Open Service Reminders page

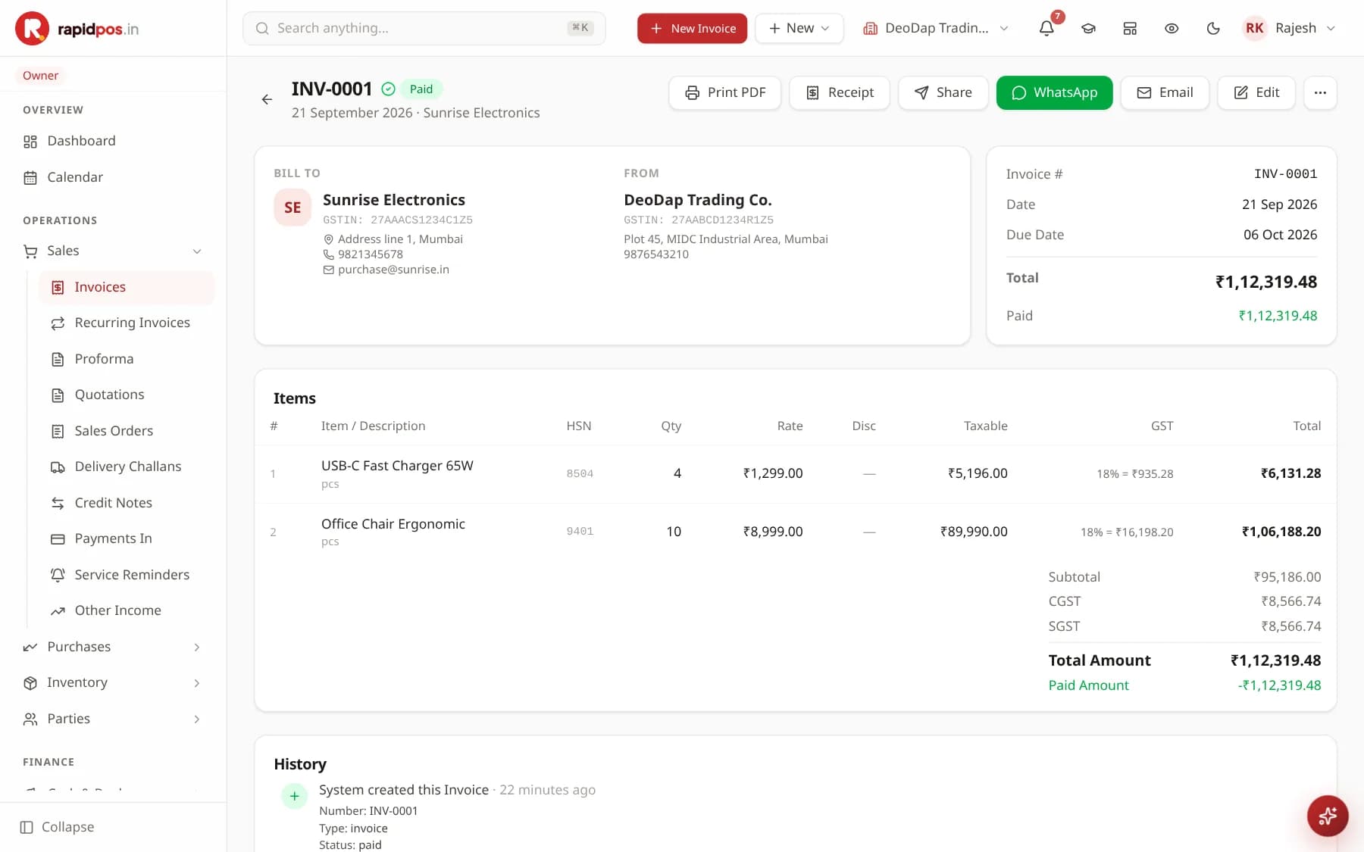(x=127, y=575)
